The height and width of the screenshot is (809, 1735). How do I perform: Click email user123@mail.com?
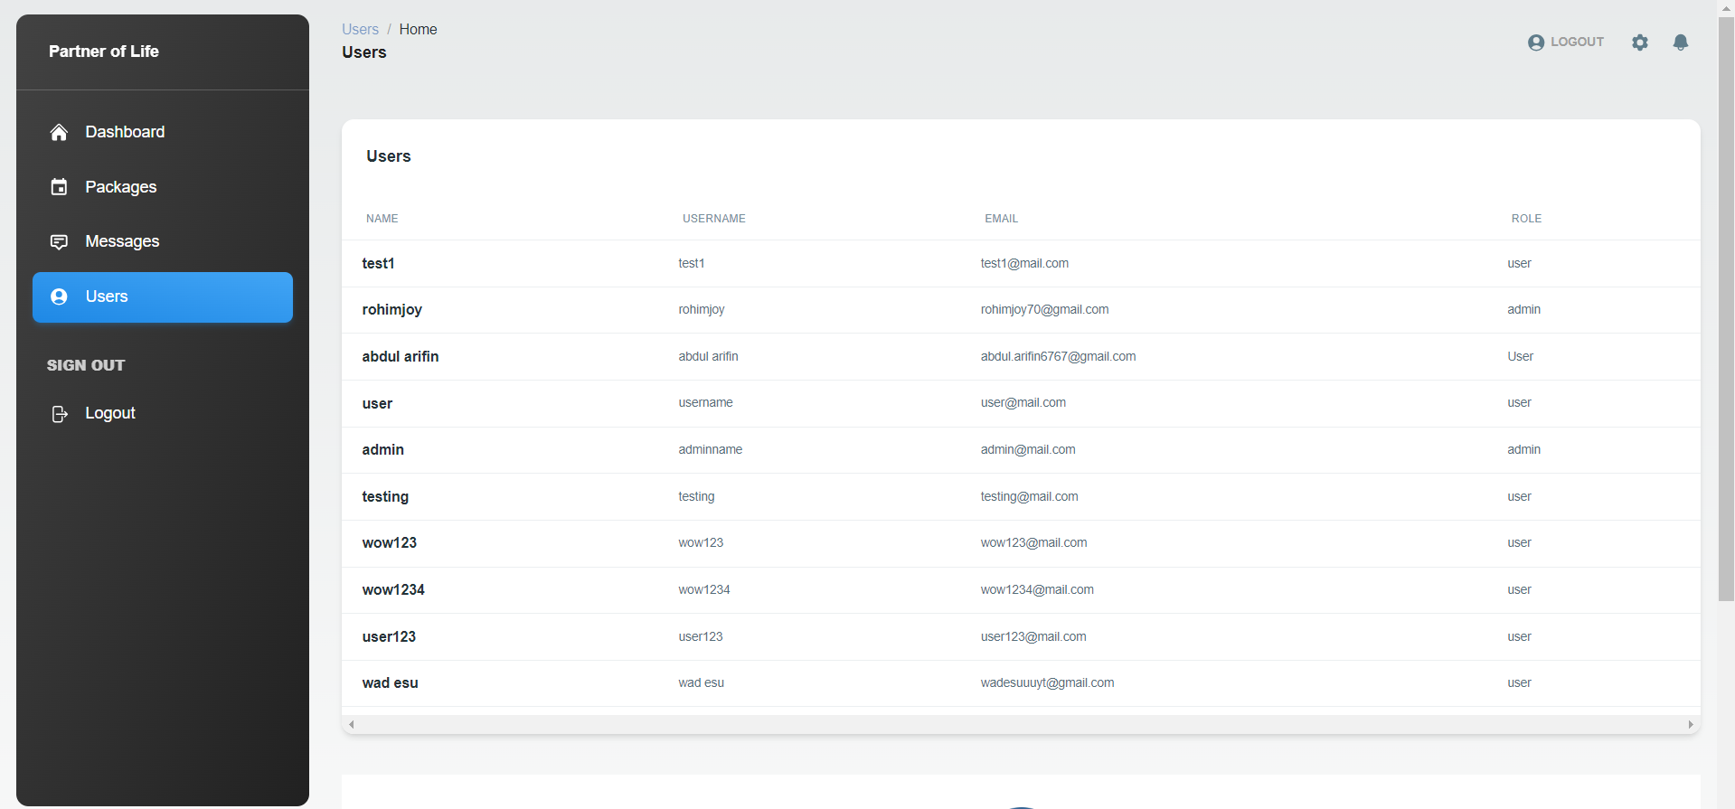click(x=1033, y=636)
